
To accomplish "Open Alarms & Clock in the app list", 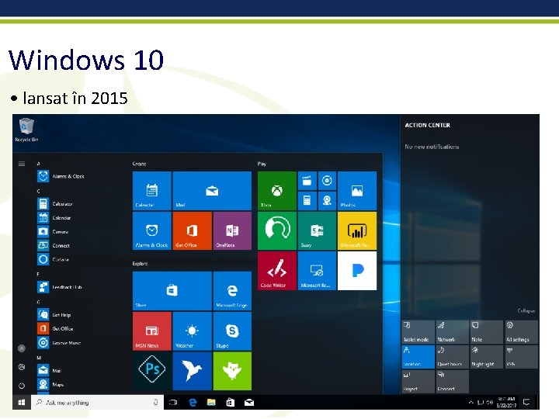I will click(61, 176).
